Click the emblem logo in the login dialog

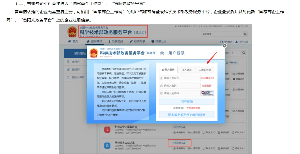pyautogui.click(x=94, y=53)
